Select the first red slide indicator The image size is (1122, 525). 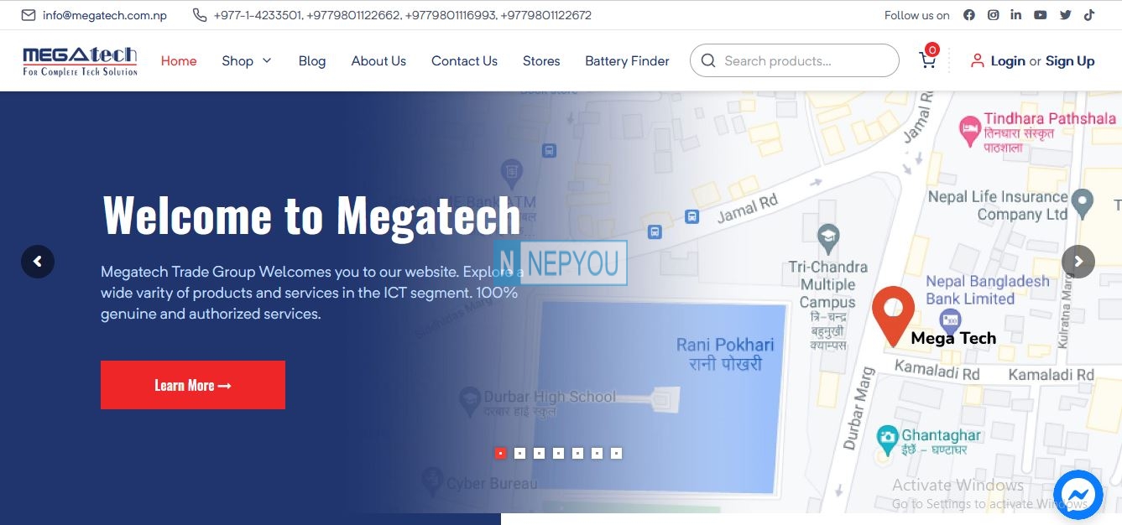(500, 453)
